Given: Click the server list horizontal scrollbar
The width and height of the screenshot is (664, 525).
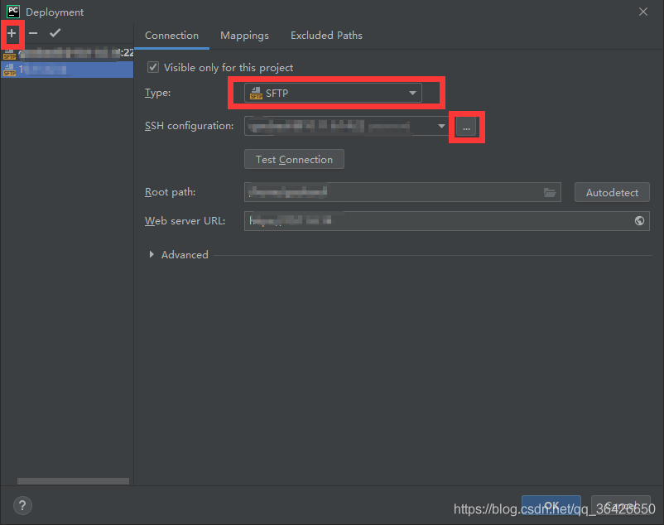Looking at the screenshot, I should point(73,481).
